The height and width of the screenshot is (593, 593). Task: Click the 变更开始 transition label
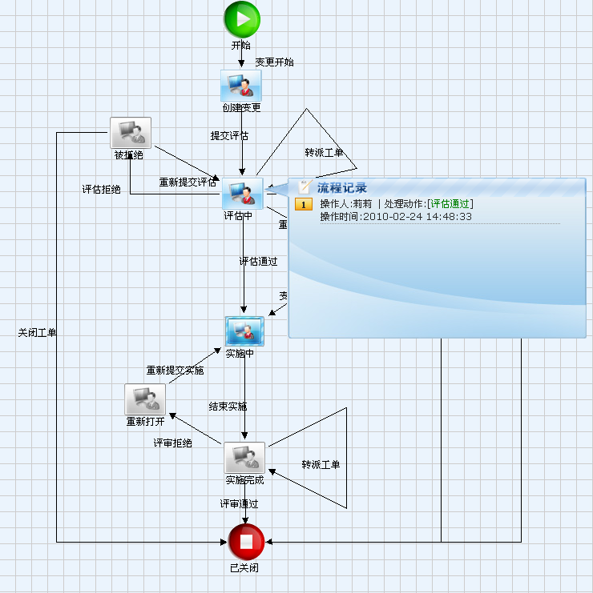coord(274,62)
